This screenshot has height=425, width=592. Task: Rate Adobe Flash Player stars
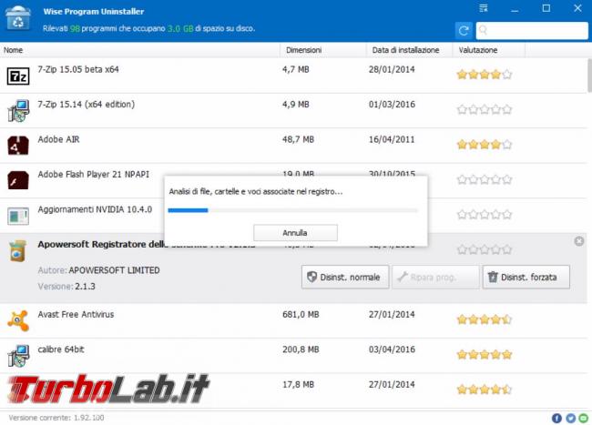[485, 179]
